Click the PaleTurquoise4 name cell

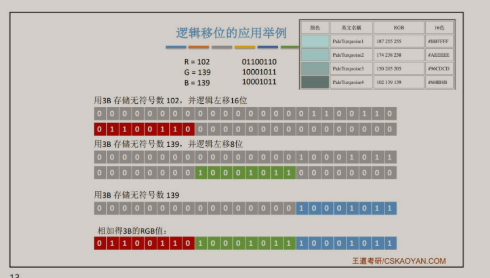[351, 82]
